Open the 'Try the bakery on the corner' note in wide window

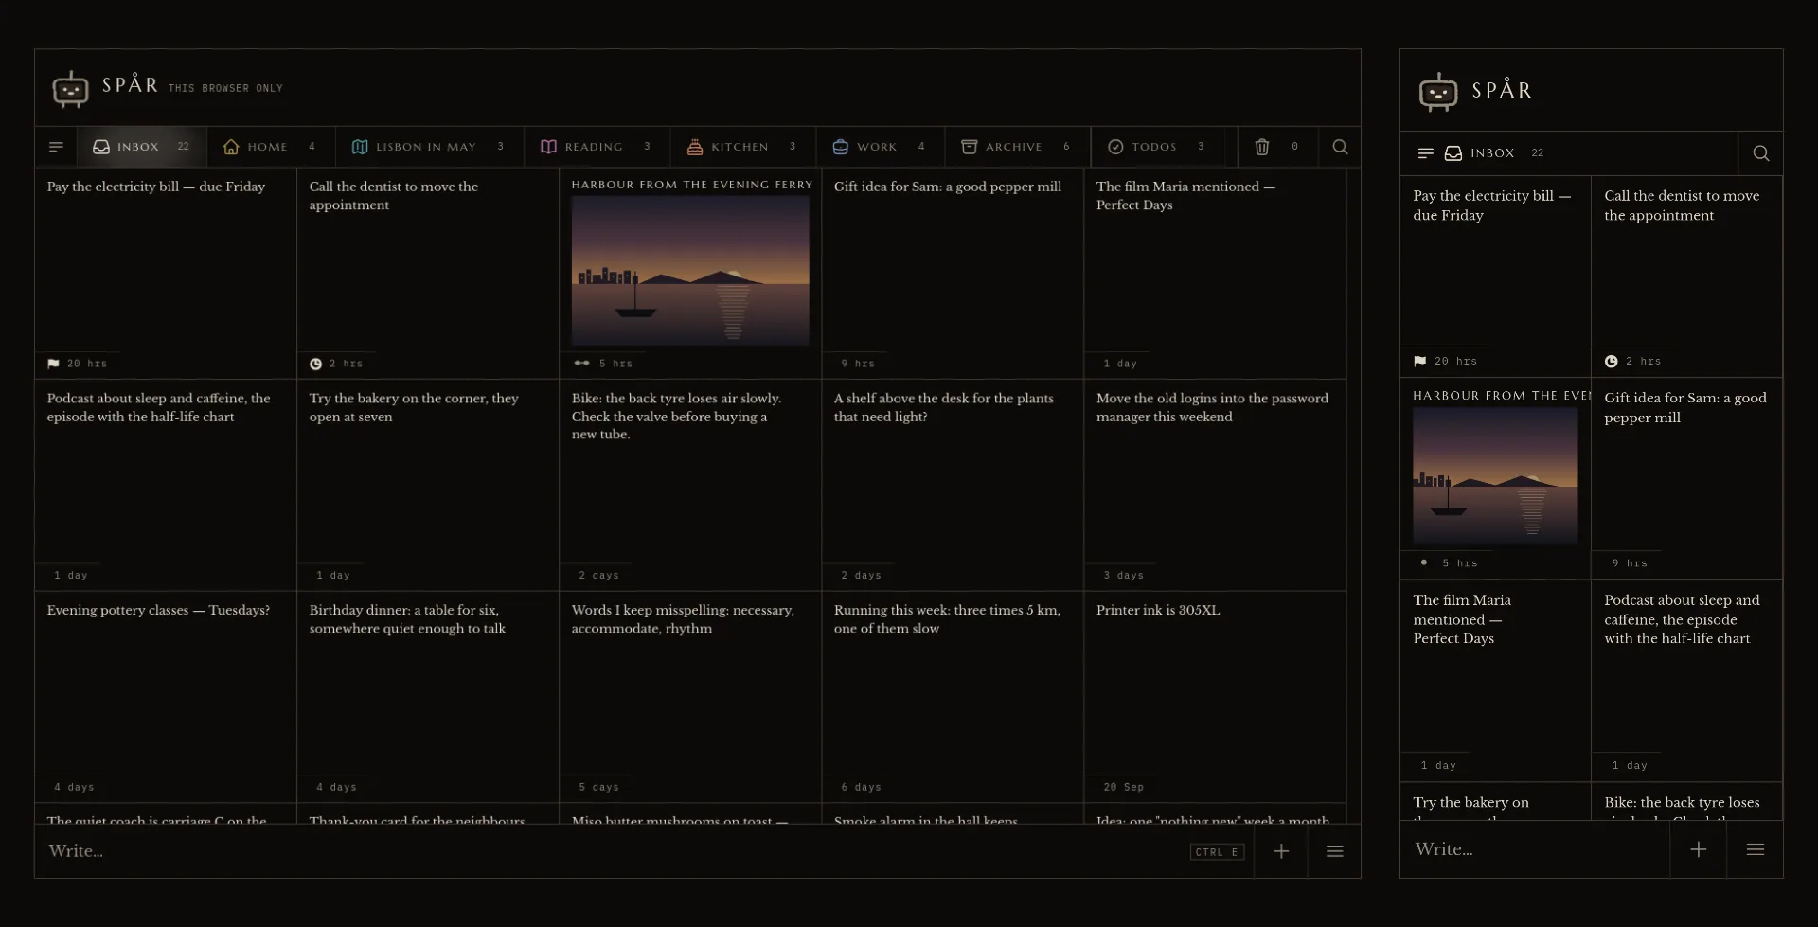click(x=428, y=485)
